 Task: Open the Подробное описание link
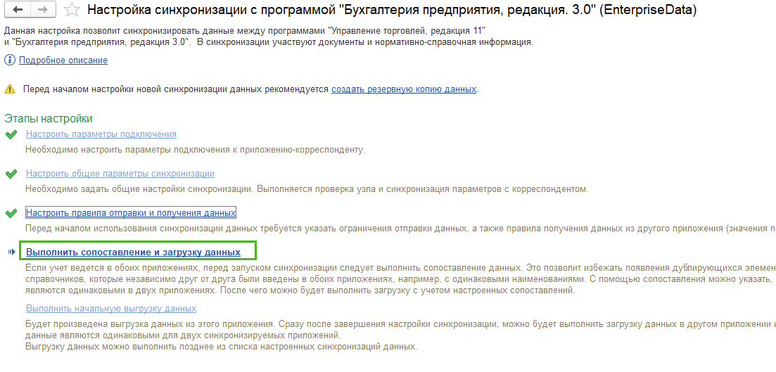[63, 60]
